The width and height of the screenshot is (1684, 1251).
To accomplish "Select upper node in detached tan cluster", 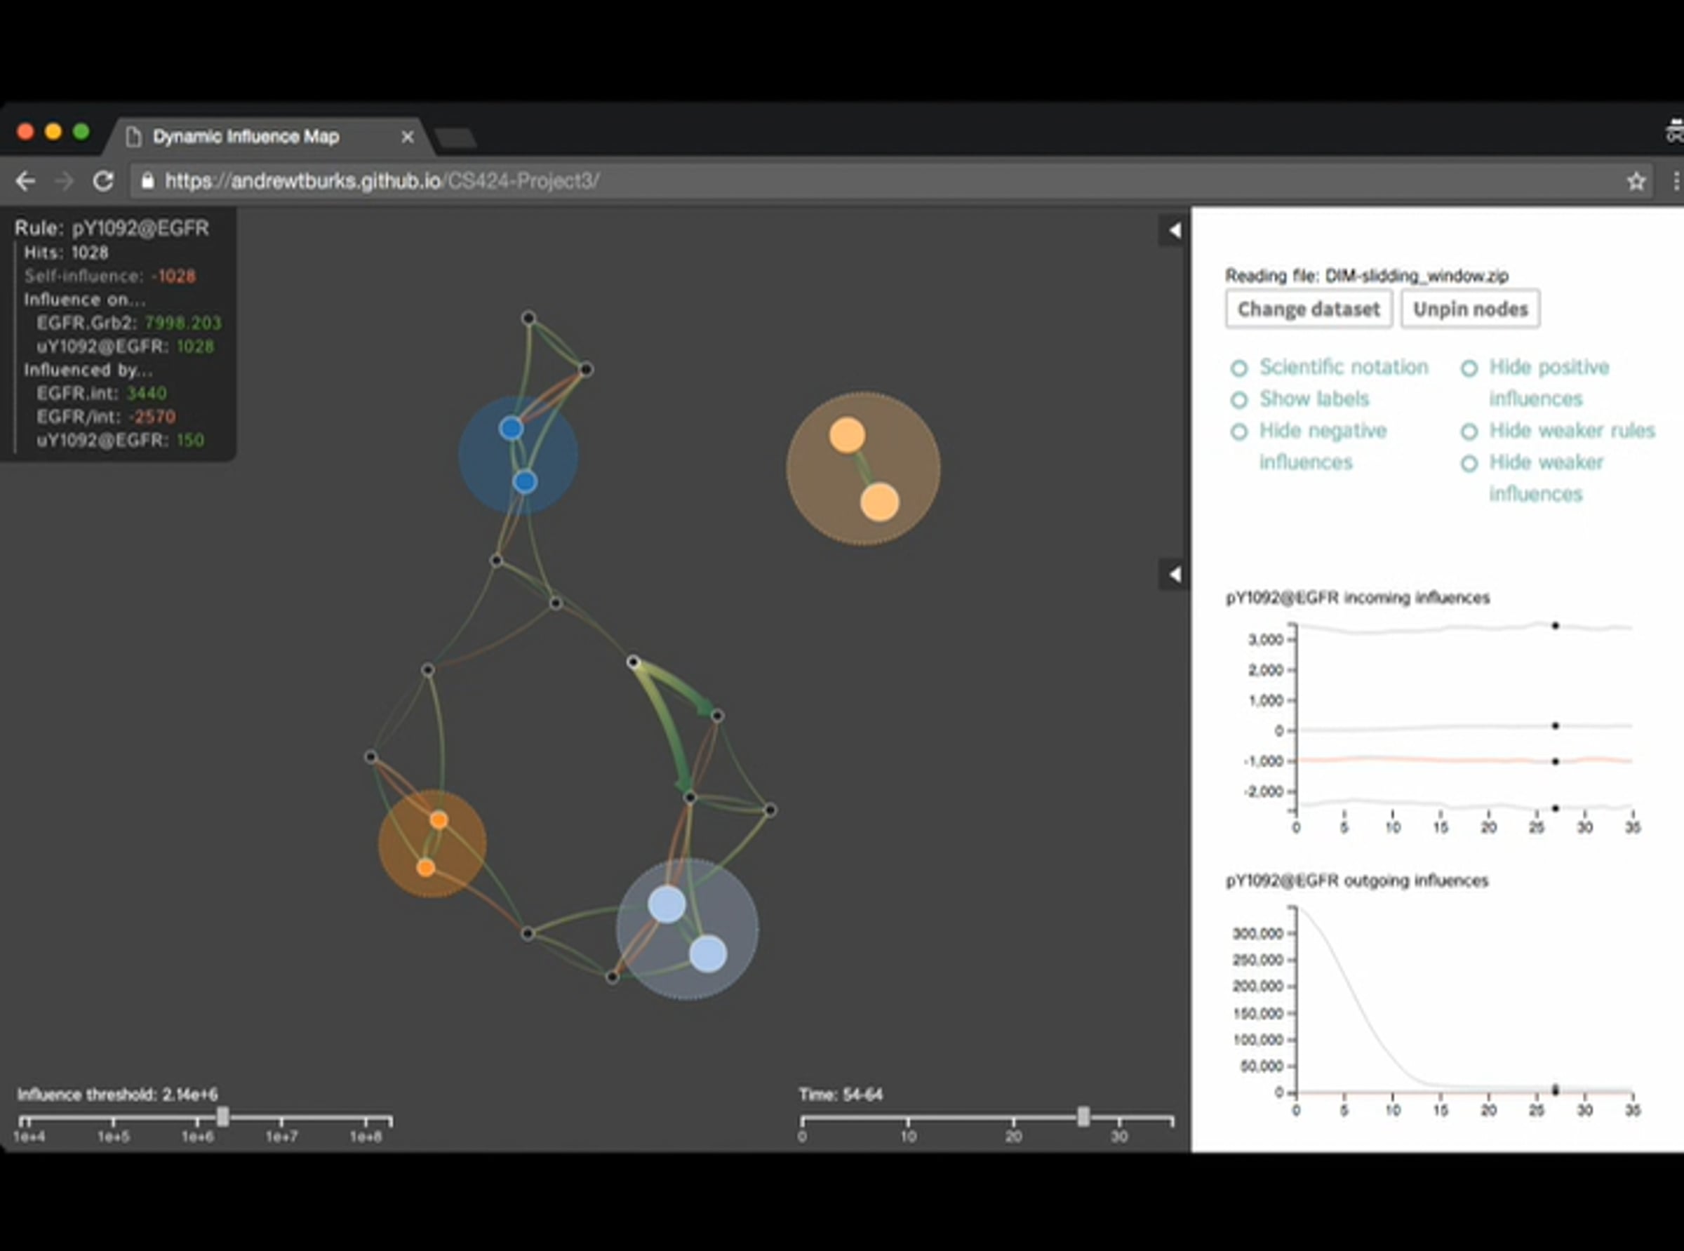I will 846,436.
